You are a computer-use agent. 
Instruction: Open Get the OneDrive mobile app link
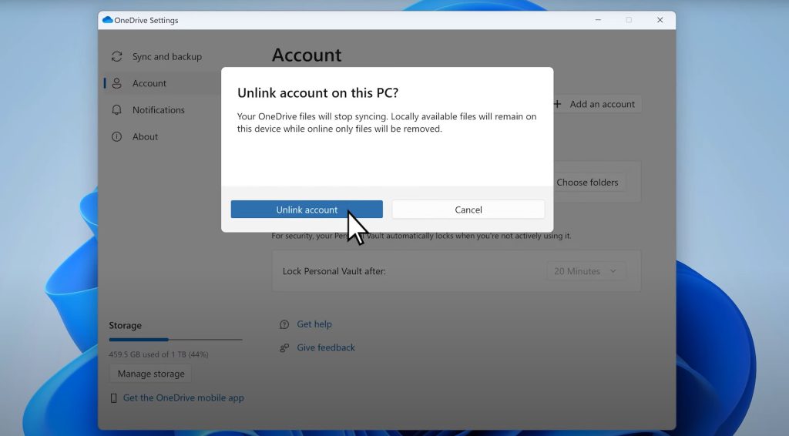click(x=183, y=398)
